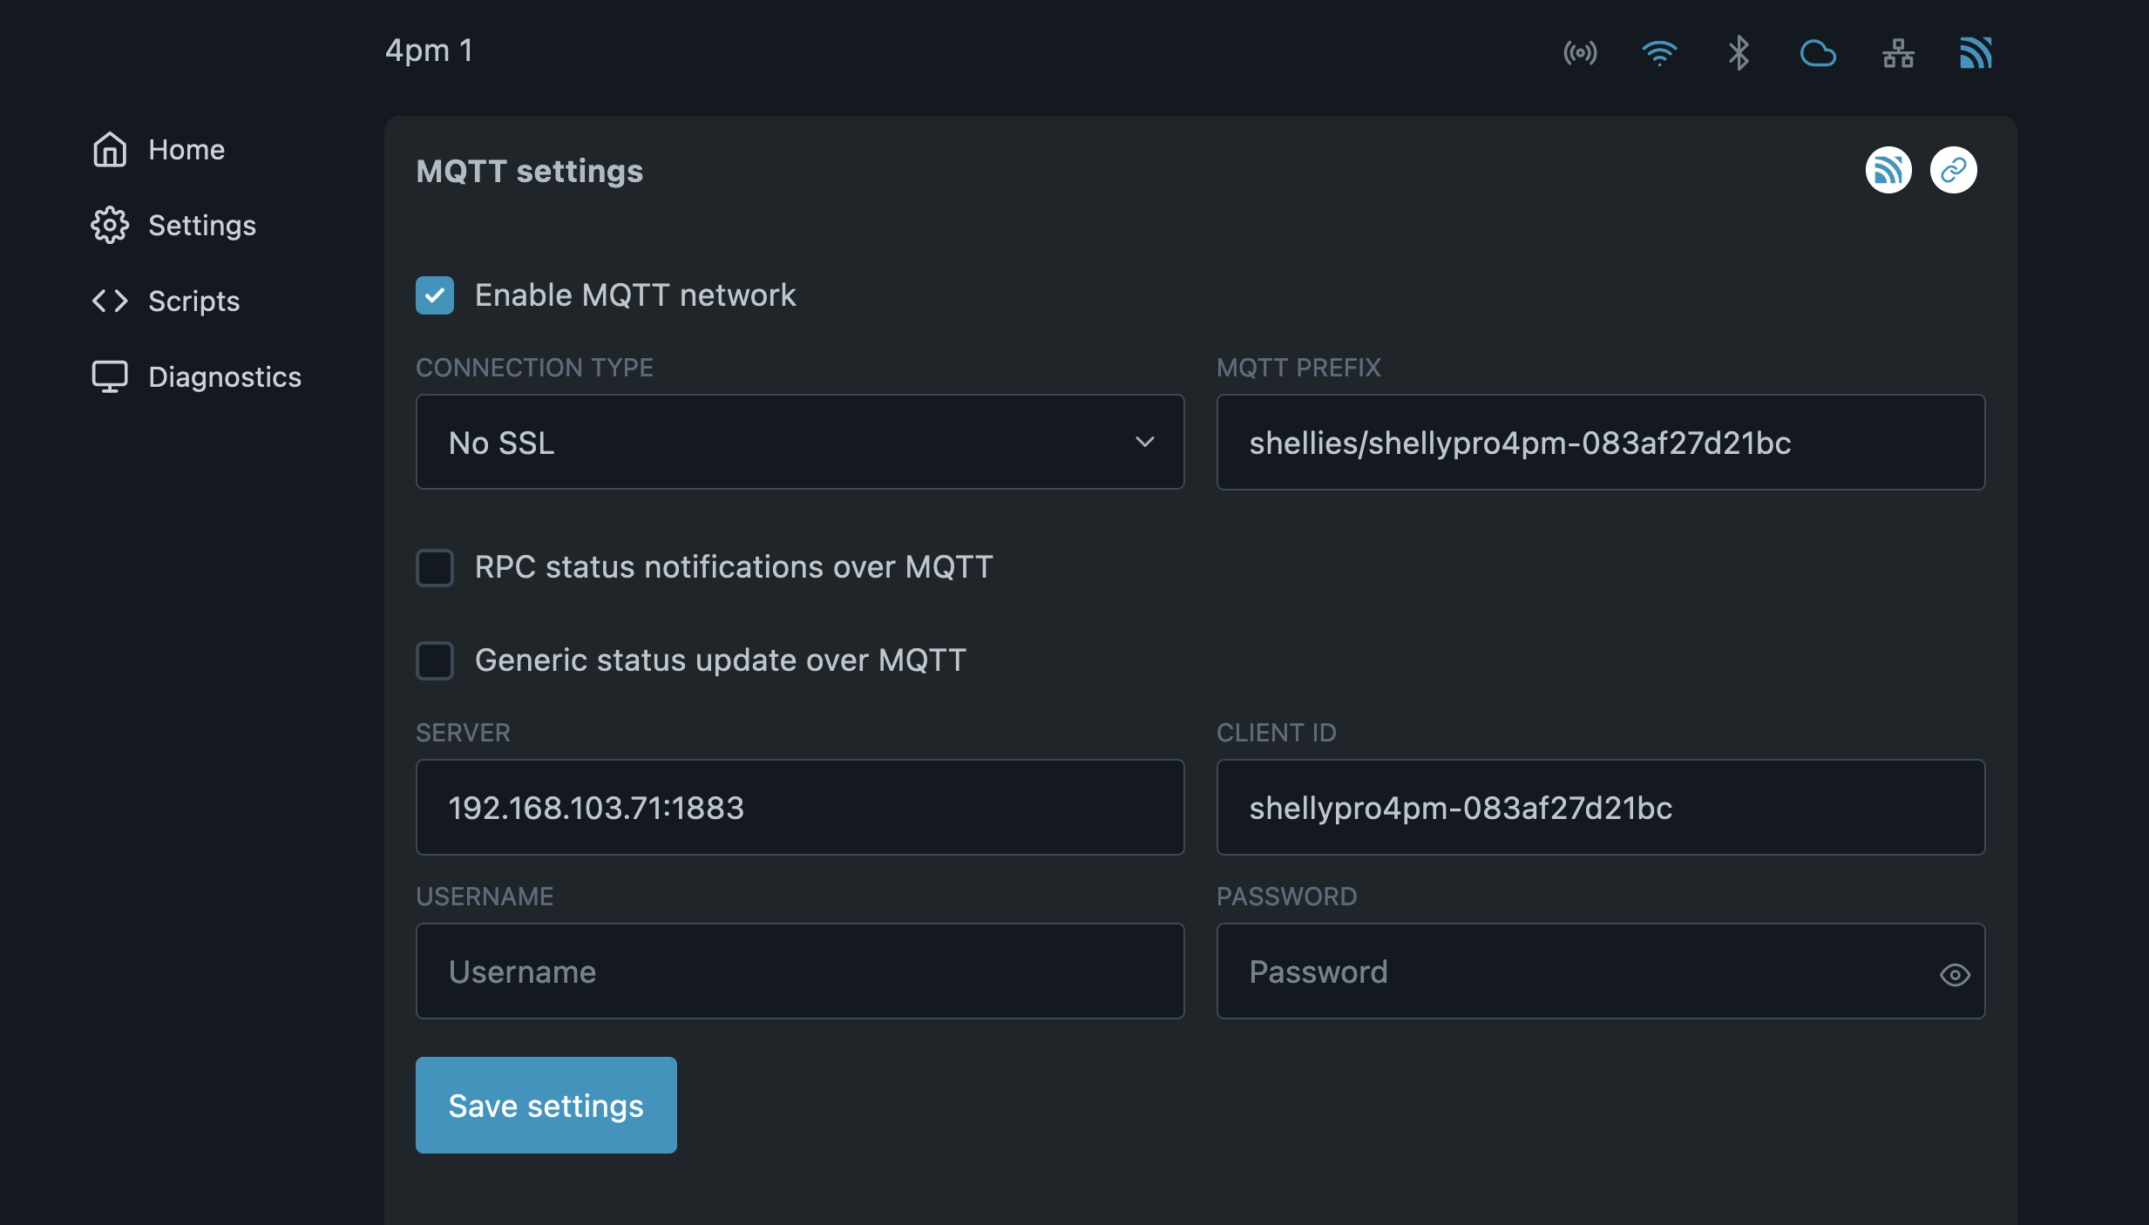Viewport: 2149px width, 1225px height.
Task: Click the round MQTT icon in settings card
Action: pos(1888,170)
